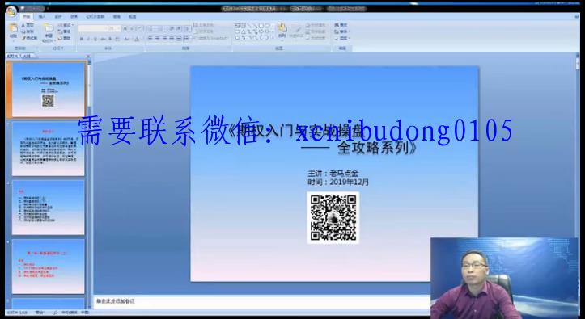Image resolution: width=585 pixels, height=319 pixels.
Task: Select slide 3 thumbnail with the numbered list
Action: [48, 208]
